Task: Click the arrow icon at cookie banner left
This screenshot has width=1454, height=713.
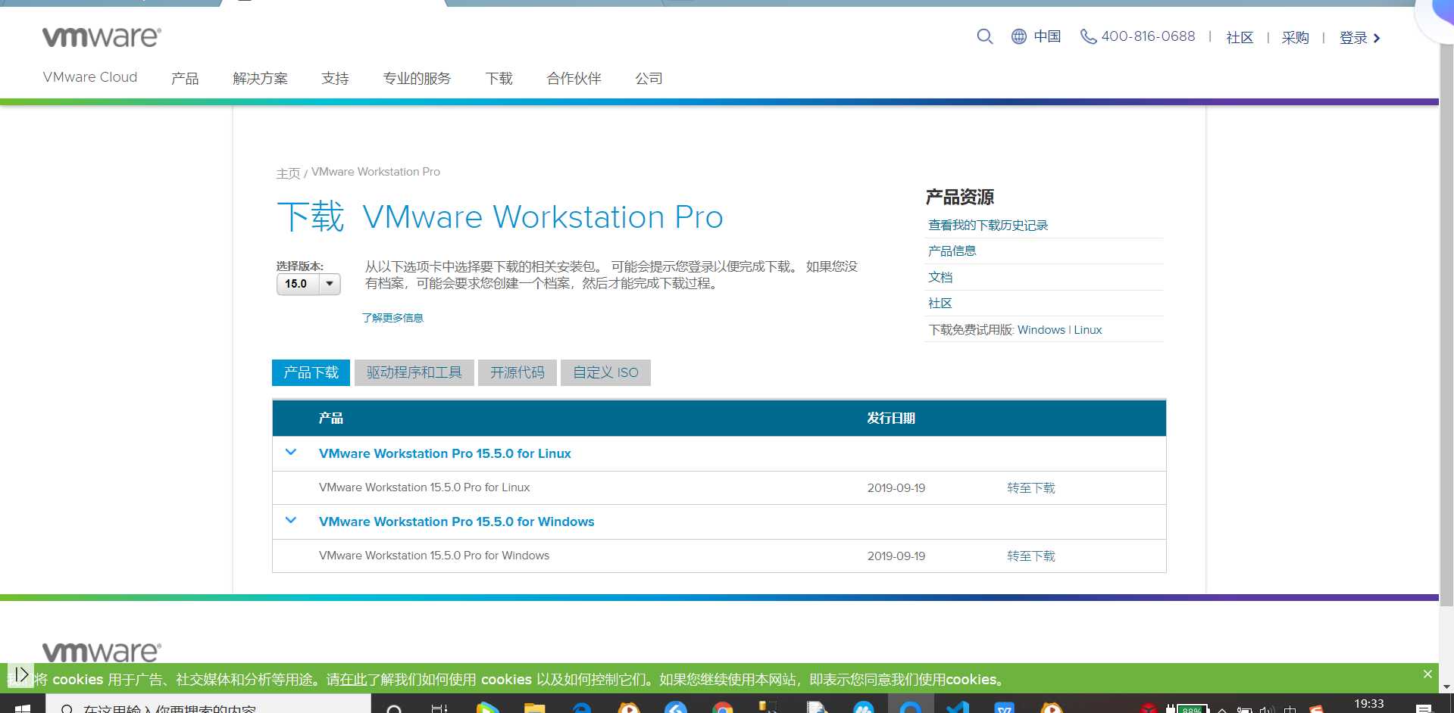Action: pyautogui.click(x=21, y=674)
